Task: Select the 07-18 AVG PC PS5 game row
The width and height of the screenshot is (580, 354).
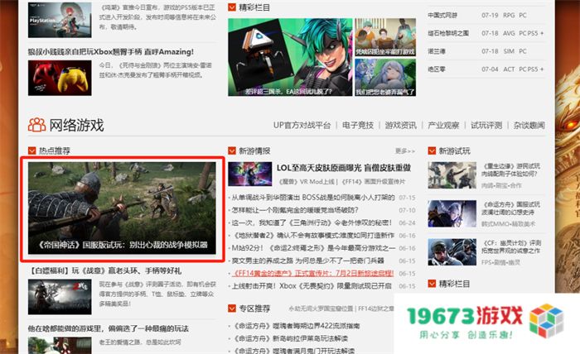Action: tap(486, 33)
